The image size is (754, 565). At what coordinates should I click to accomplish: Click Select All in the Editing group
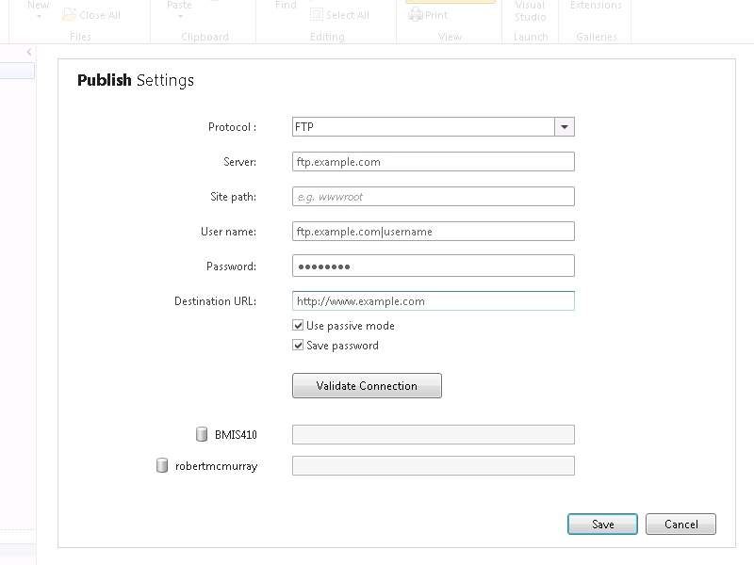339,15
